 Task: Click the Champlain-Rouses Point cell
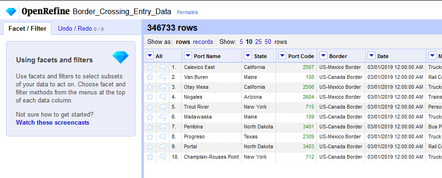point(211,157)
